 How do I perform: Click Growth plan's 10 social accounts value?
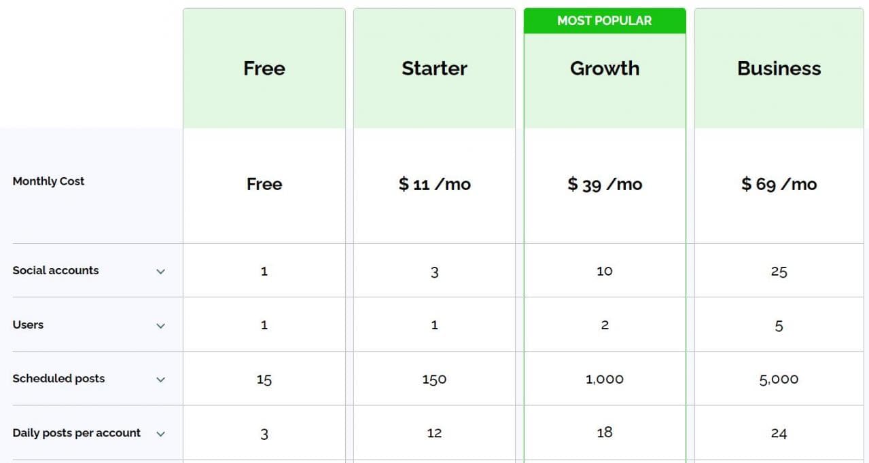click(605, 271)
